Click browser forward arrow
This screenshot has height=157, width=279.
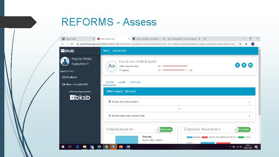(x=67, y=44)
